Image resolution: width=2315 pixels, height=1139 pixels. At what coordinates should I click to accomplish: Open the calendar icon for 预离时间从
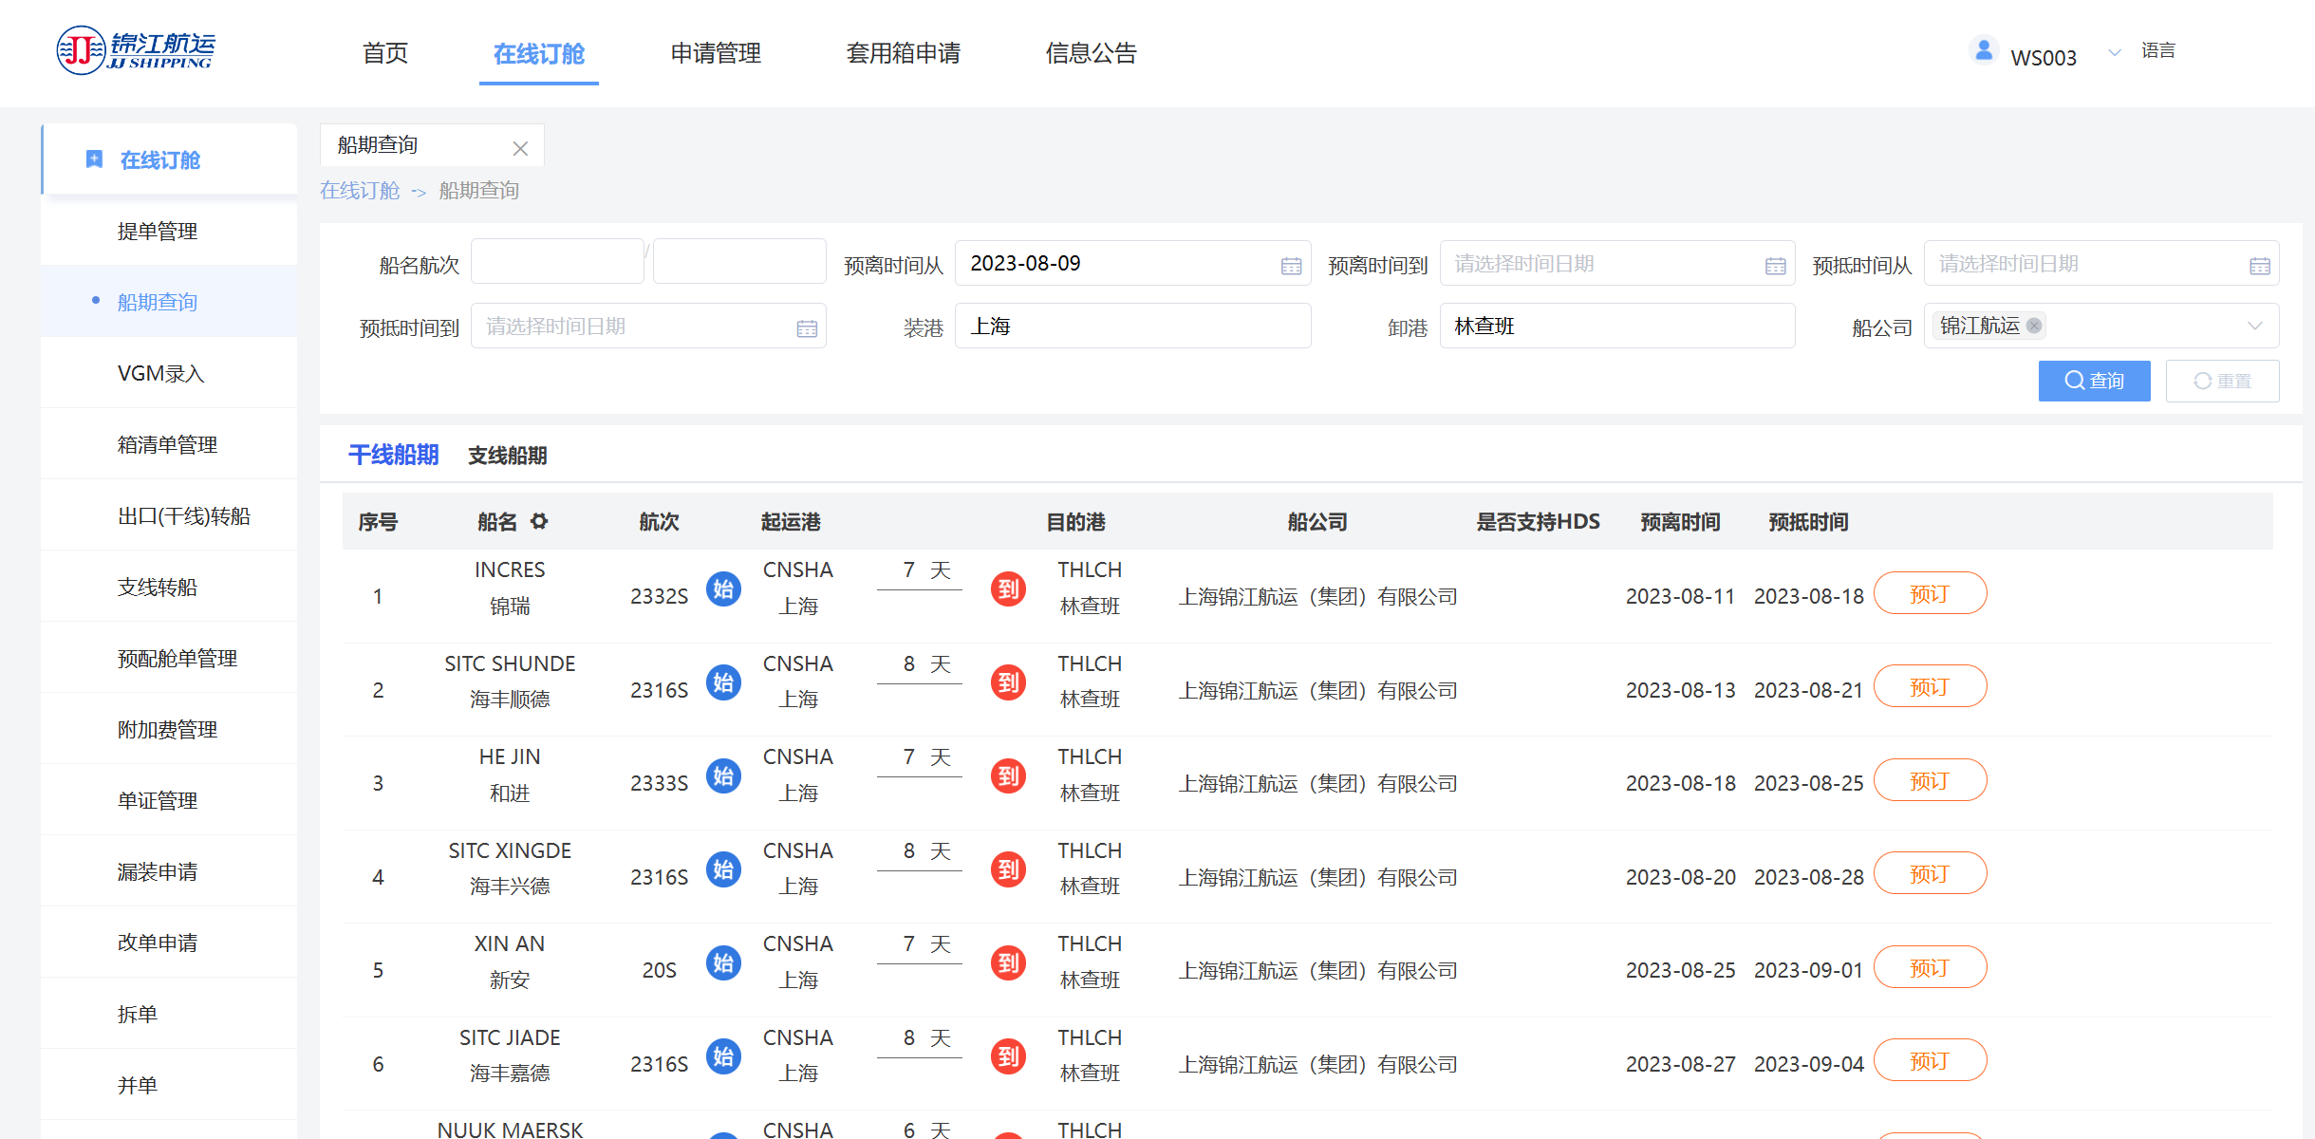point(1291,266)
